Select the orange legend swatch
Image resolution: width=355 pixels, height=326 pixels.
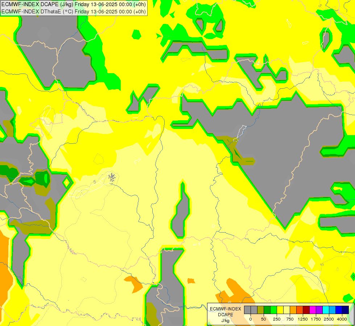click(x=293, y=310)
